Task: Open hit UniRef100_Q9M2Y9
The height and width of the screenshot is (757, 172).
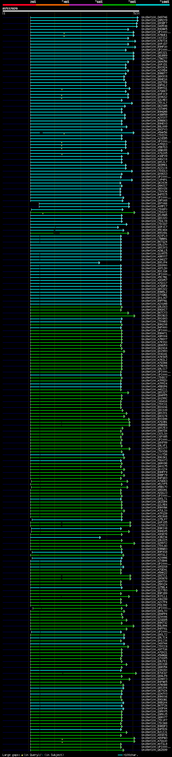Action: [x=154, y=20]
